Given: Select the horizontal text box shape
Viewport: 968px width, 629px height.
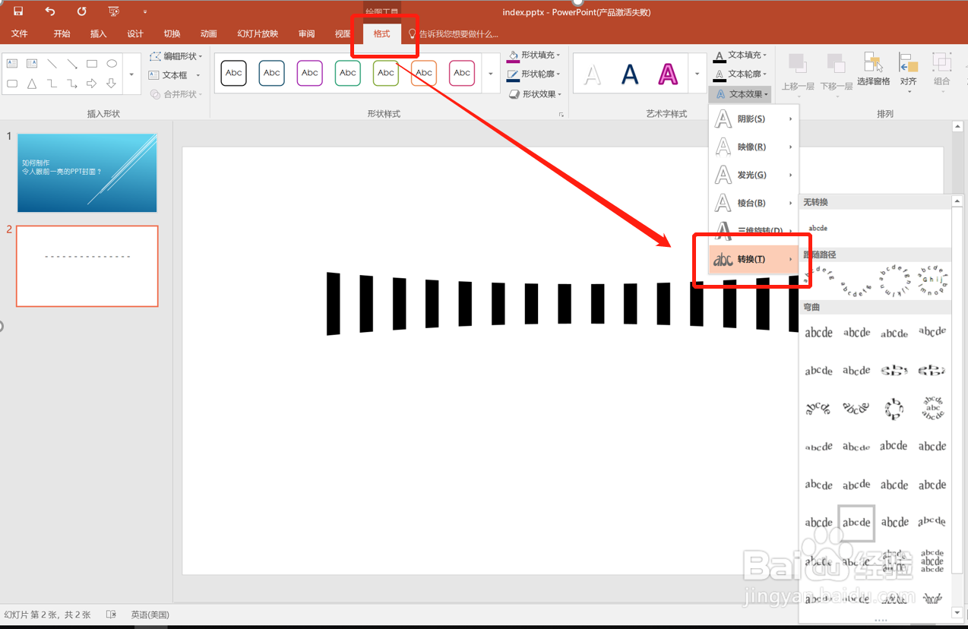Looking at the screenshot, I should coord(12,64).
